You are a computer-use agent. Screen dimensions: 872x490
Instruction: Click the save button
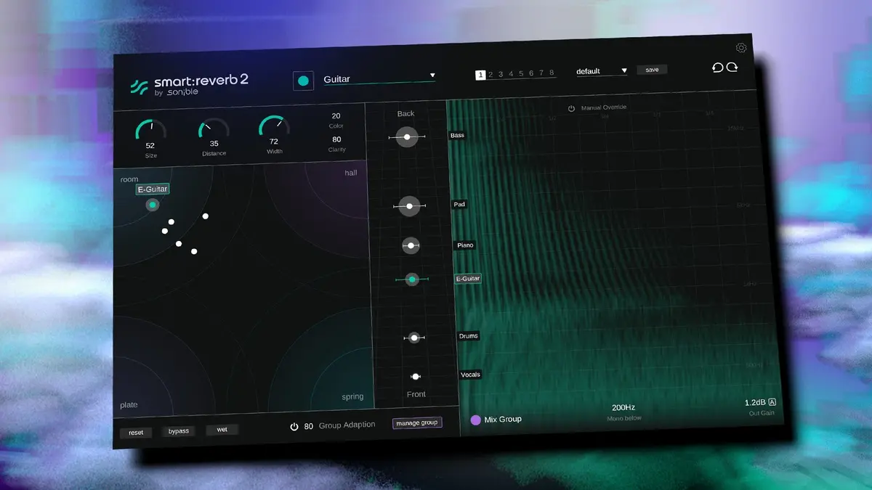click(x=652, y=70)
